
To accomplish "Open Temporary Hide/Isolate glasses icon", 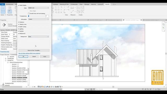I will click(x=52, y=87).
